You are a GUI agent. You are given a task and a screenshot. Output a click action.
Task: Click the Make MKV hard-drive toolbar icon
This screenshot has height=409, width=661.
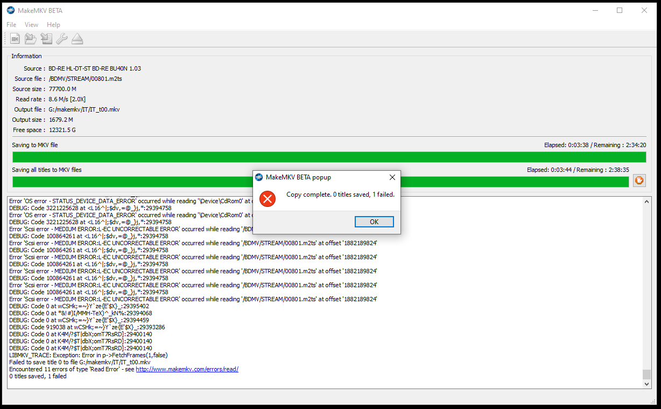tap(46, 39)
